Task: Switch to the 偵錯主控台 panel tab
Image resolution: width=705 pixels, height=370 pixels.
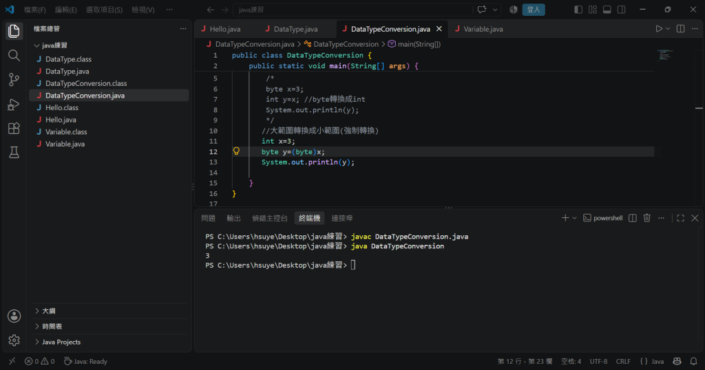Action: 269,218
